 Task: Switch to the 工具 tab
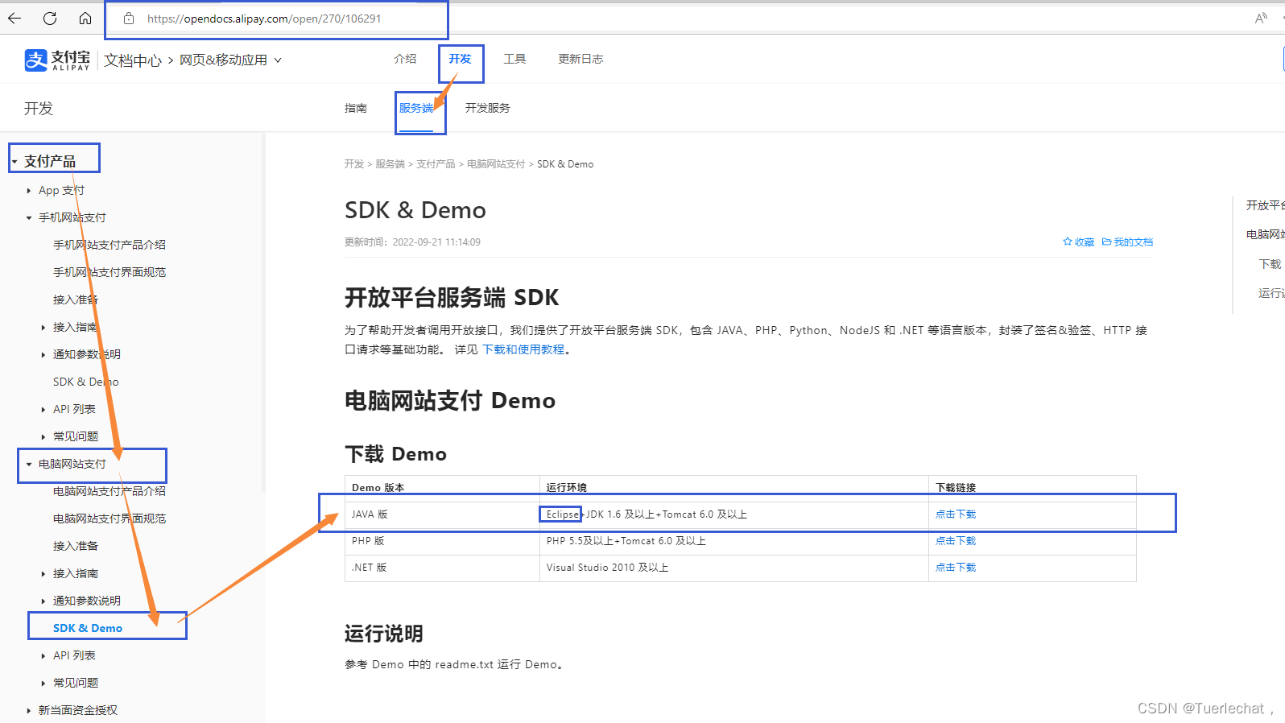514,59
